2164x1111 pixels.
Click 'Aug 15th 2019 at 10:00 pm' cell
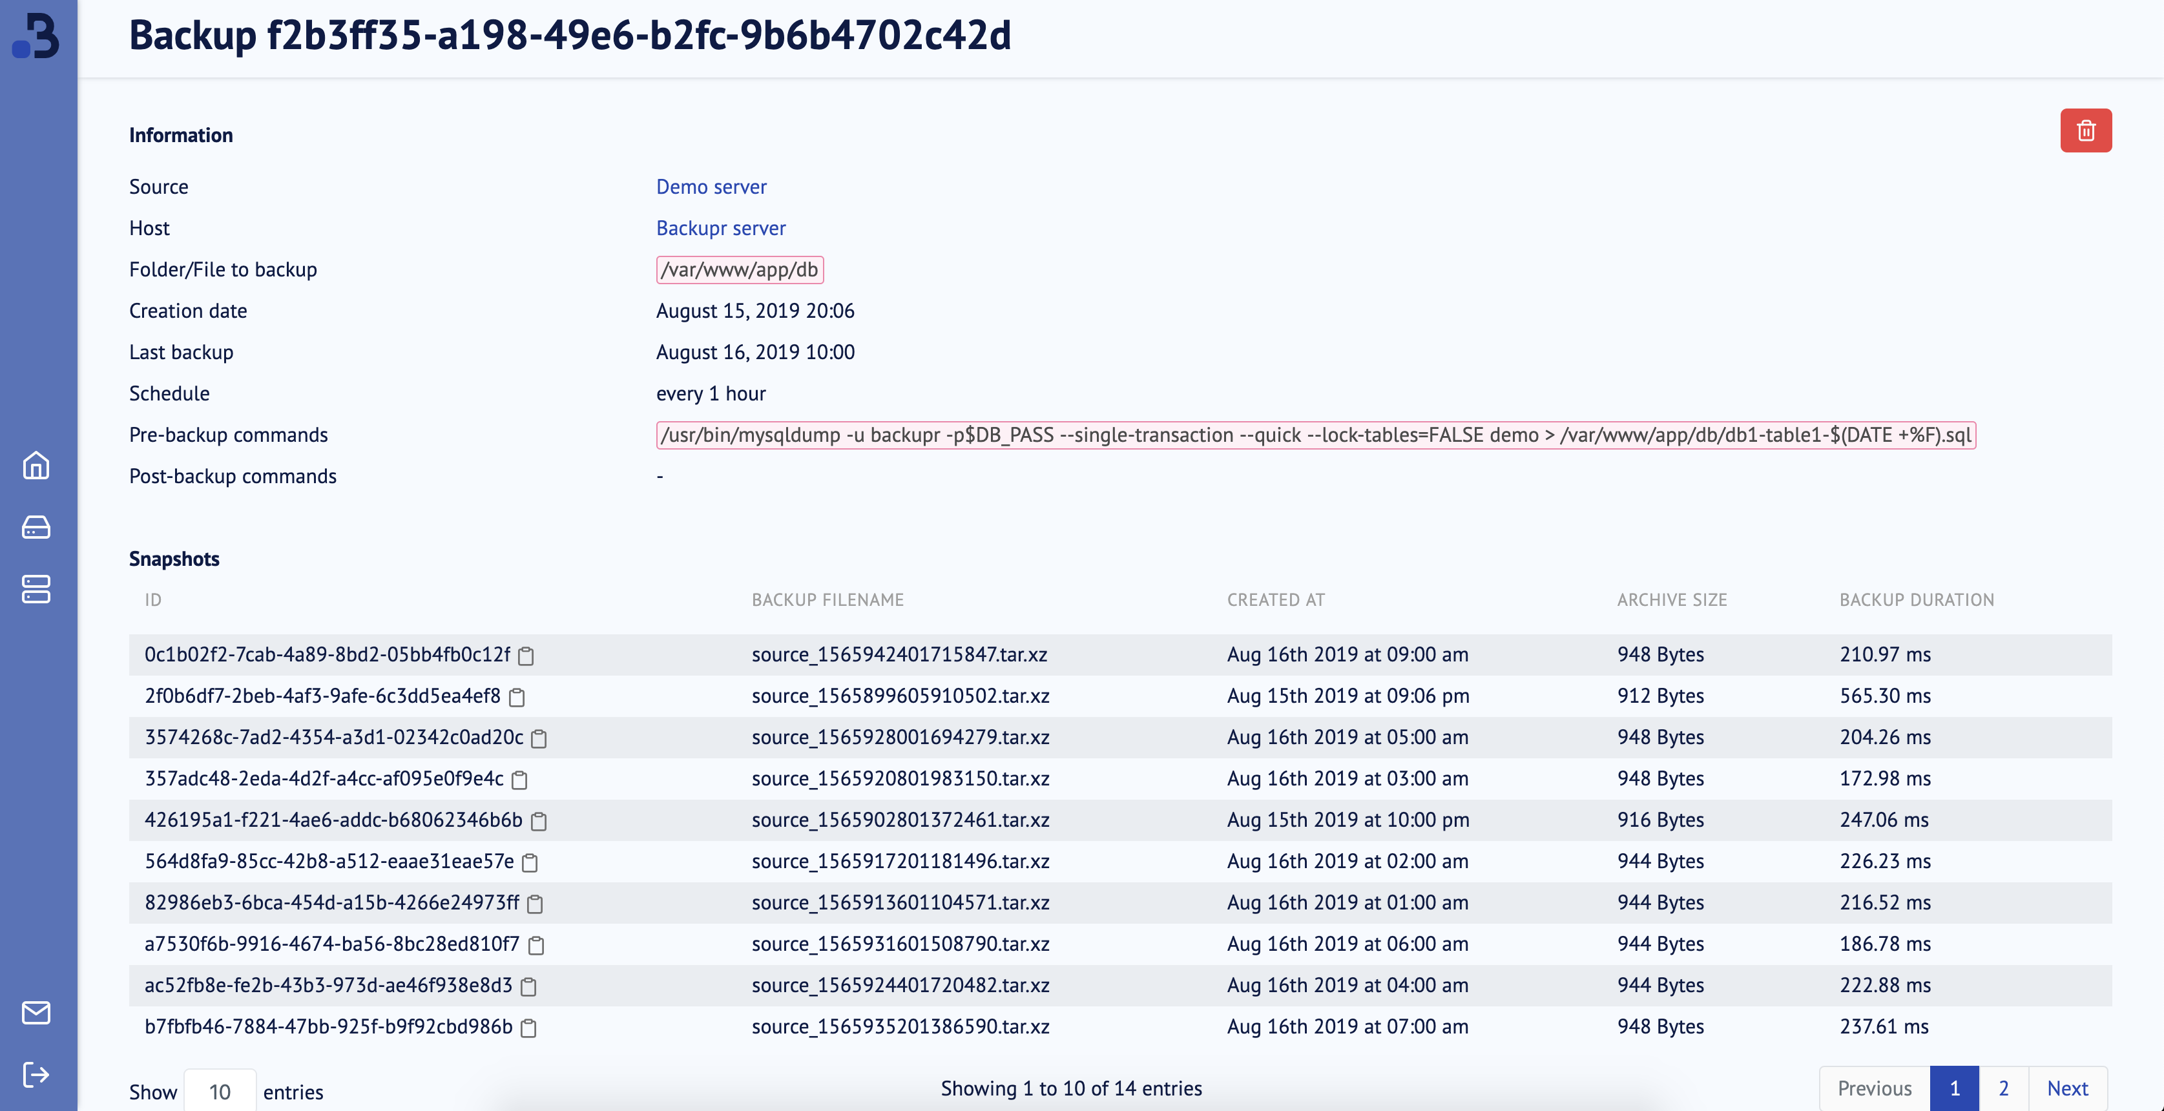coord(1348,819)
